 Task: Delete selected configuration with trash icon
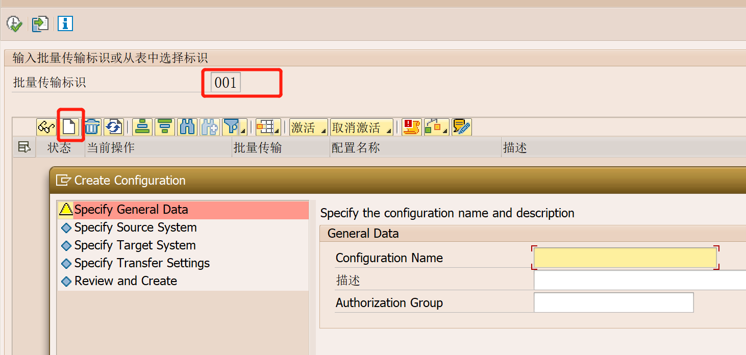92,127
